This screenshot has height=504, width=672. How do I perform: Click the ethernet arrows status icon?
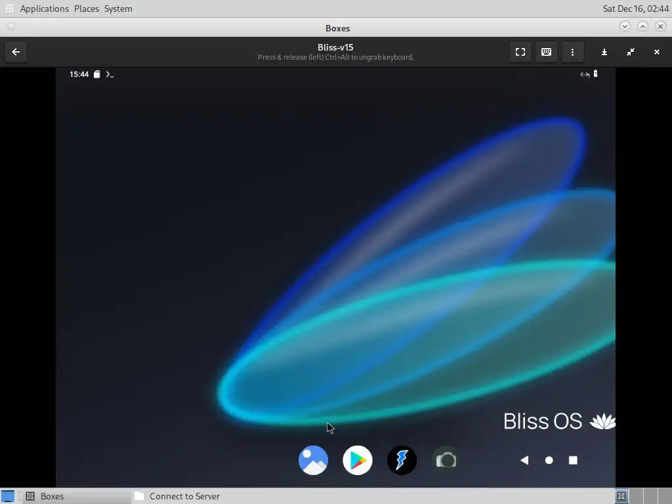585,75
